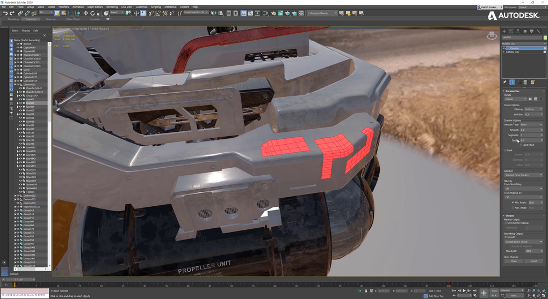548x299 pixels.
Task: Activate the Select and Rotate tool
Action: 92,13
